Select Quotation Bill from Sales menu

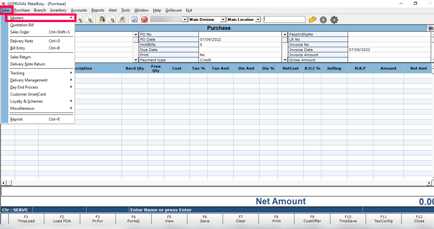(x=22, y=25)
